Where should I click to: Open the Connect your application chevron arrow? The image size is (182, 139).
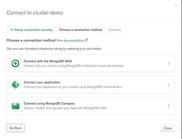click(168, 85)
